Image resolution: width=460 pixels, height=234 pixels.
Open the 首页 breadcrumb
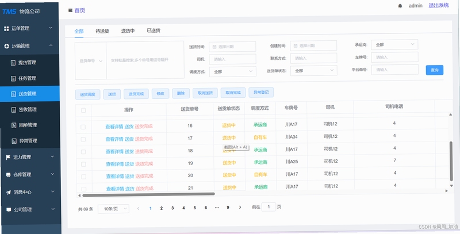[x=79, y=10]
